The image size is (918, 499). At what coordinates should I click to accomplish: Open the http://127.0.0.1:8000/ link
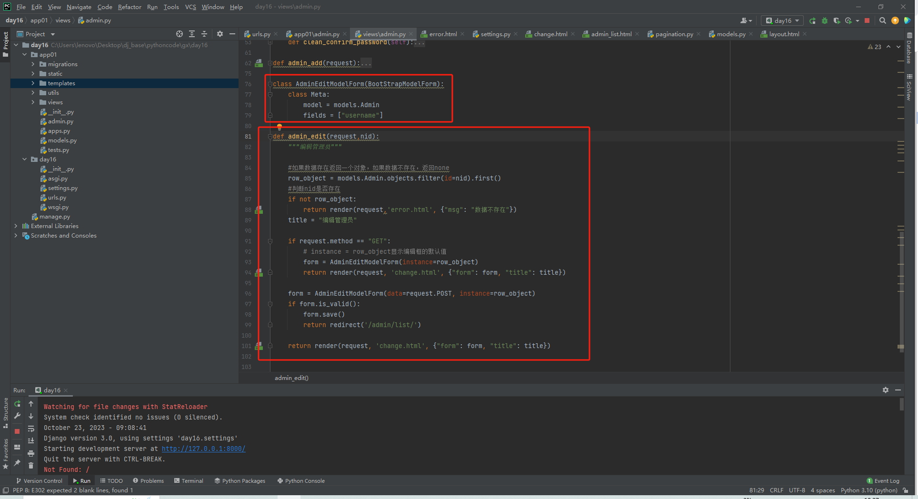203,449
